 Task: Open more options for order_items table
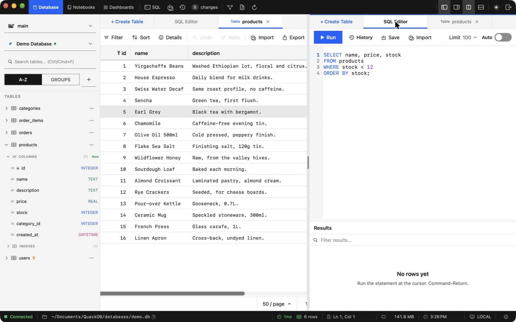click(x=91, y=121)
